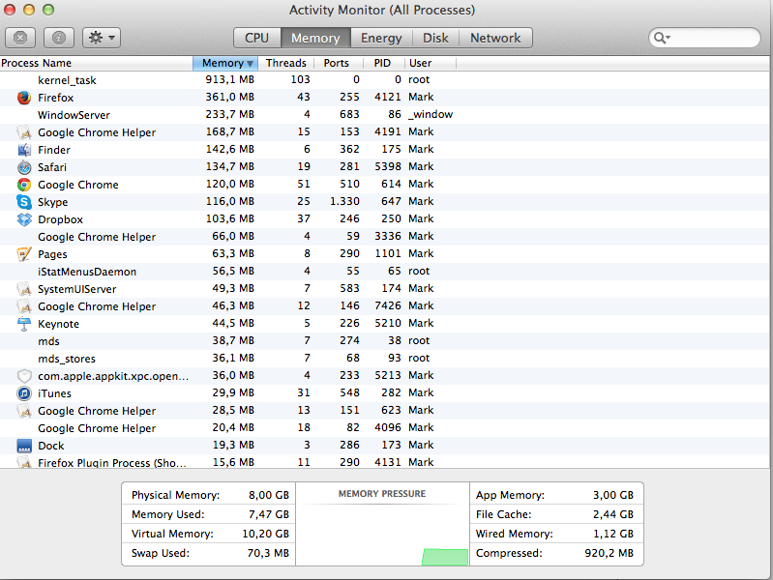
Task: Click the Pages thread count 8
Action: coord(307,253)
